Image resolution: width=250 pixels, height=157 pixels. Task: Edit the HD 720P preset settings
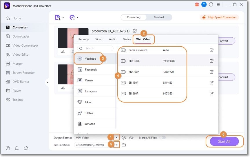coord(211,72)
